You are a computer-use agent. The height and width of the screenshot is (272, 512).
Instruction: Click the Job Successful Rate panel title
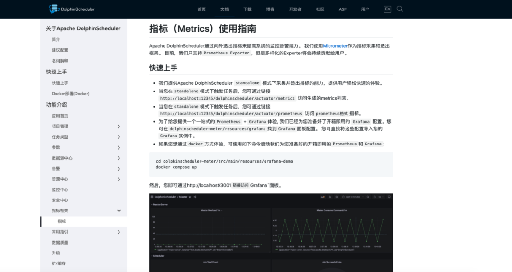(332, 262)
